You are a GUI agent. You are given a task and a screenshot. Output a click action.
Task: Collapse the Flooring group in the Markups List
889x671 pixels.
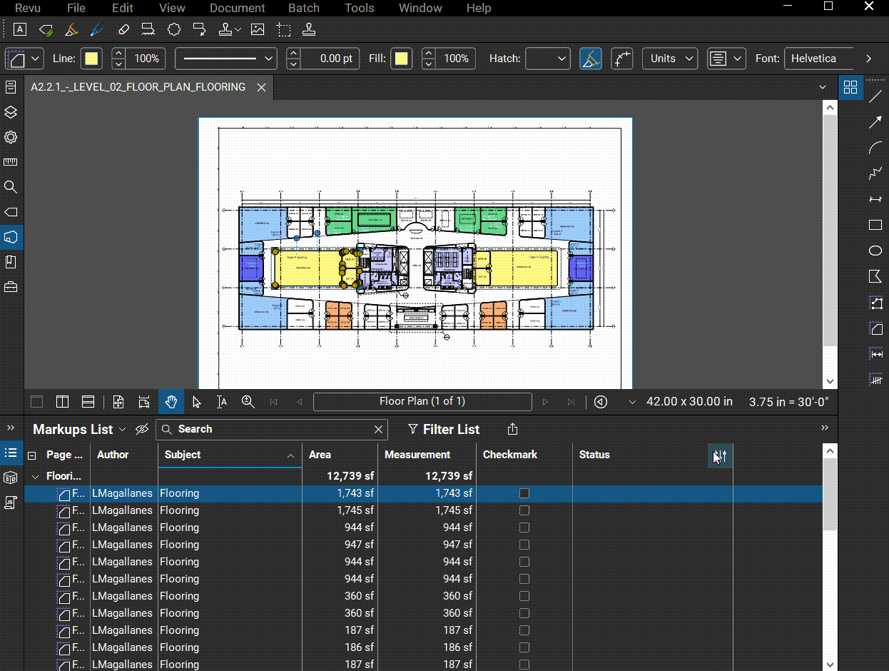coord(35,475)
